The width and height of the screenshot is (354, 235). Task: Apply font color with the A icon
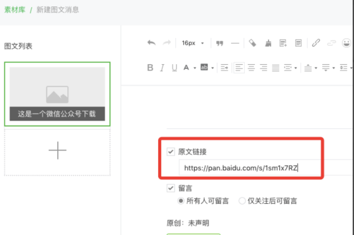coord(186,67)
